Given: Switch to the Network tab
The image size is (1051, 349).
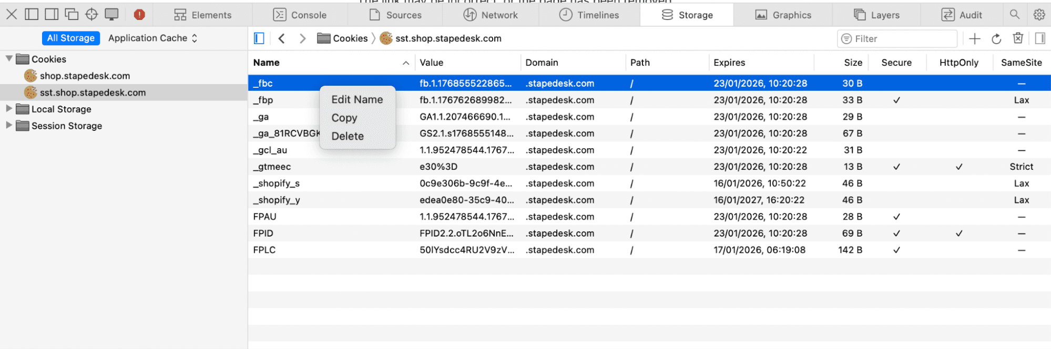Looking at the screenshot, I should [x=491, y=15].
